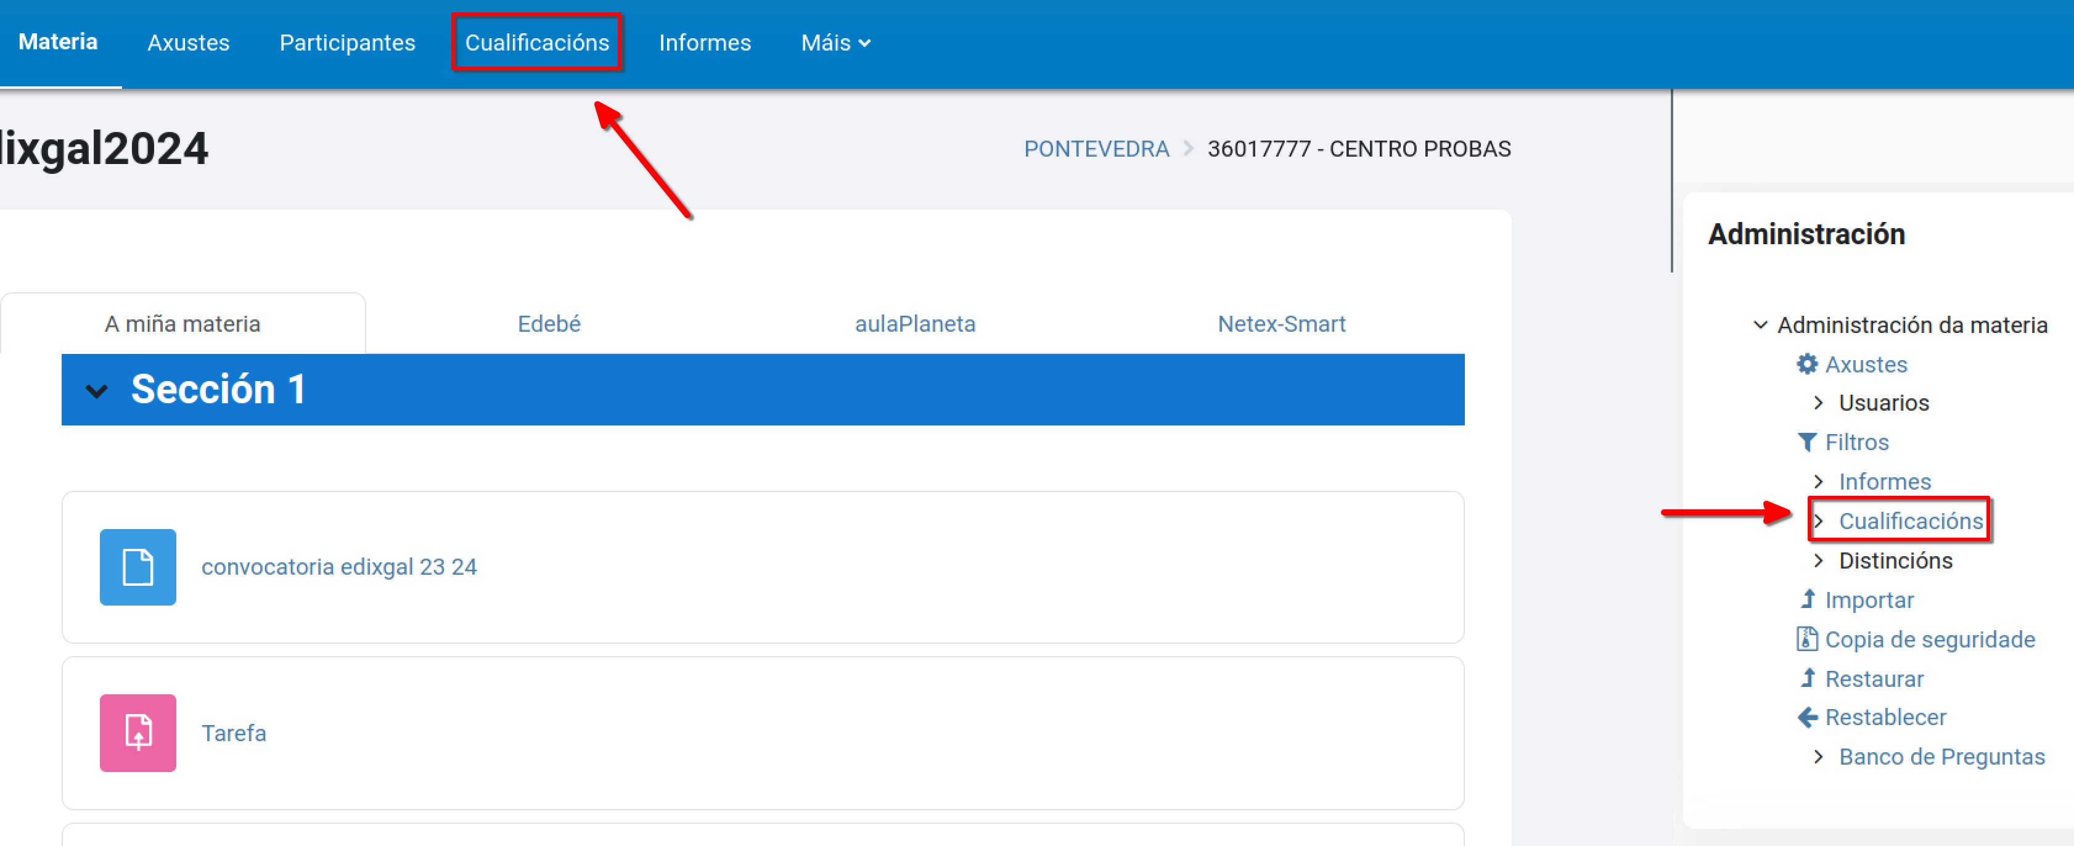Screen dimensions: 2074x846
Task: Open Cualificacións in top navigation bar
Action: coord(536,43)
